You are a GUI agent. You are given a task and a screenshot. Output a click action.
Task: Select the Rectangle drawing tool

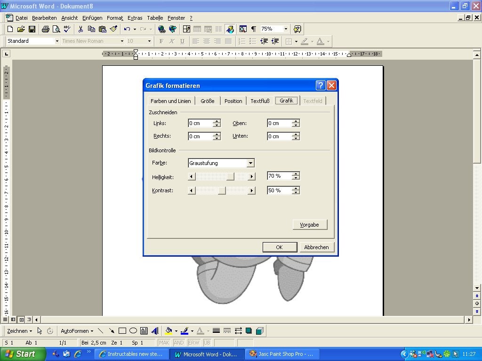(x=122, y=331)
